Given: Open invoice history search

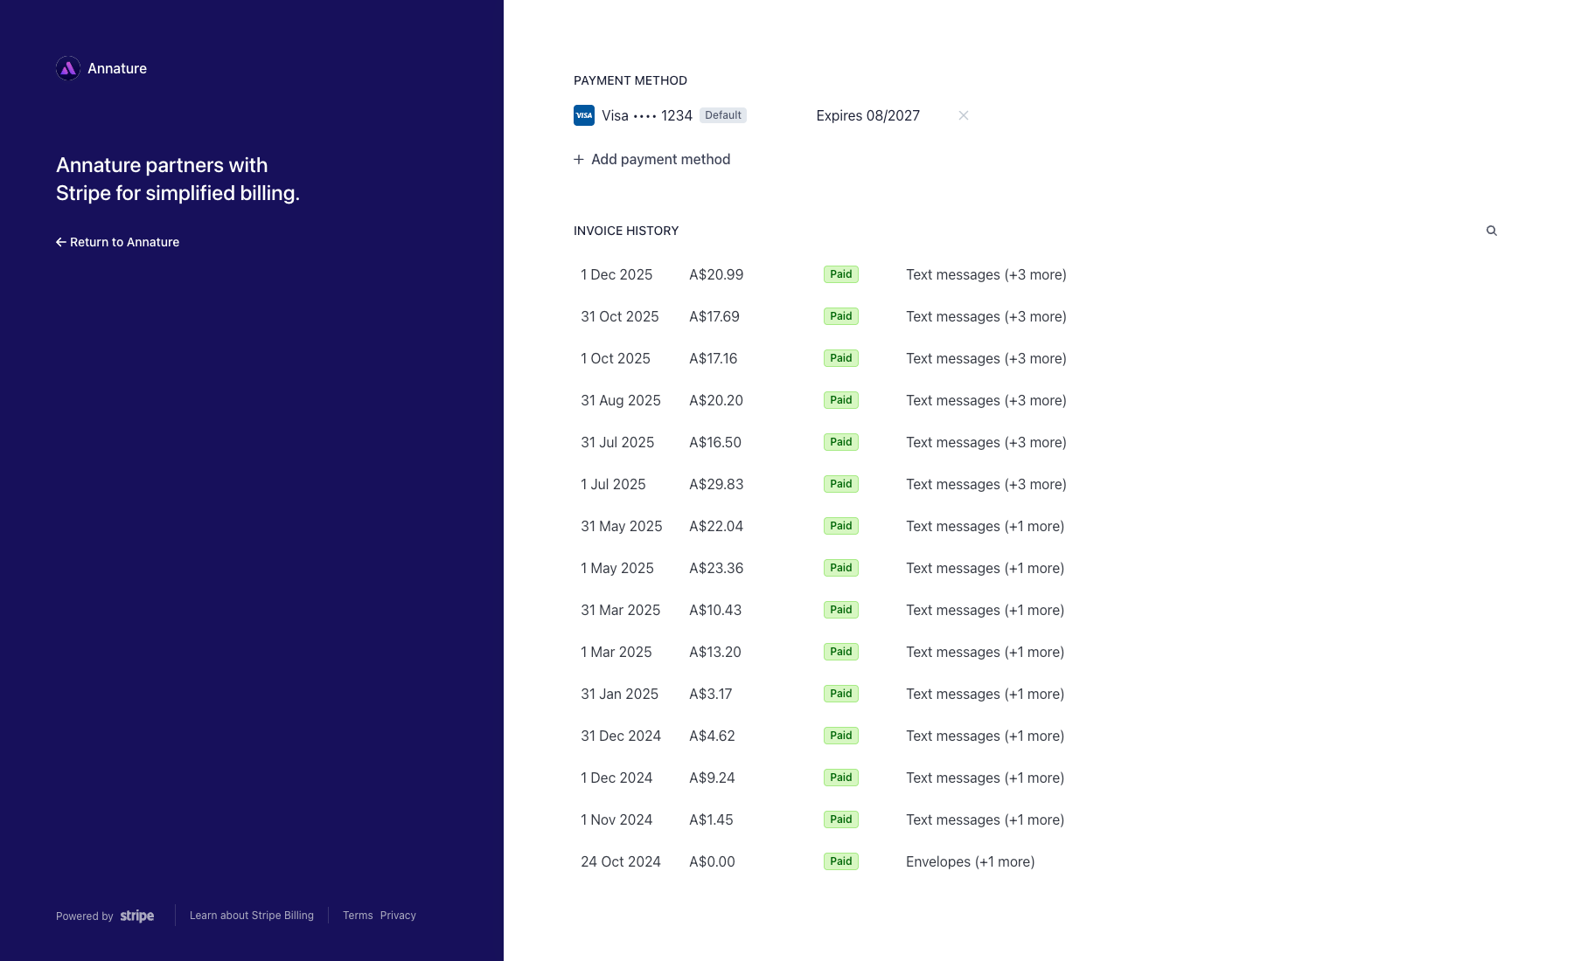Looking at the screenshot, I should pos(1492,231).
